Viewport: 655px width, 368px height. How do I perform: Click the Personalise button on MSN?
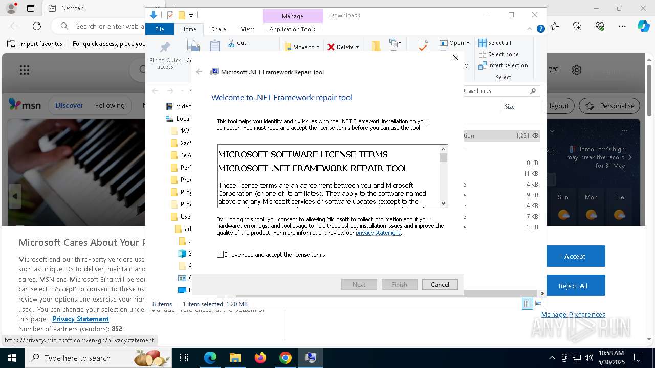coord(610,106)
